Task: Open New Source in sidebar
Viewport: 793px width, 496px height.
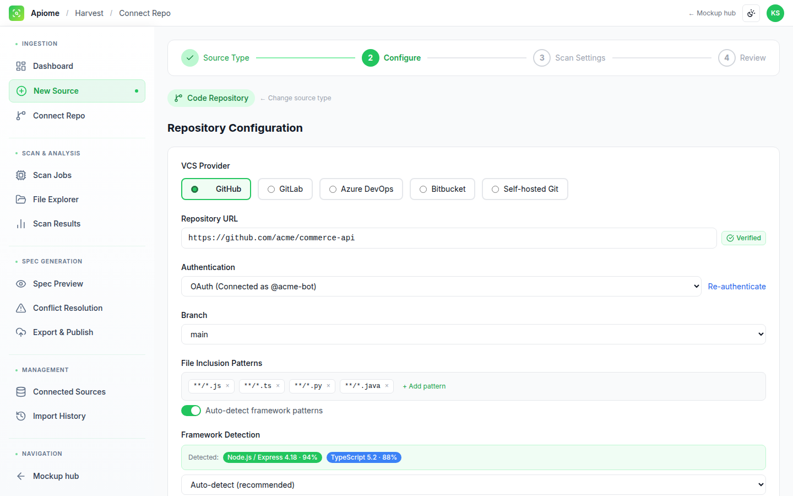Action: coord(77,91)
